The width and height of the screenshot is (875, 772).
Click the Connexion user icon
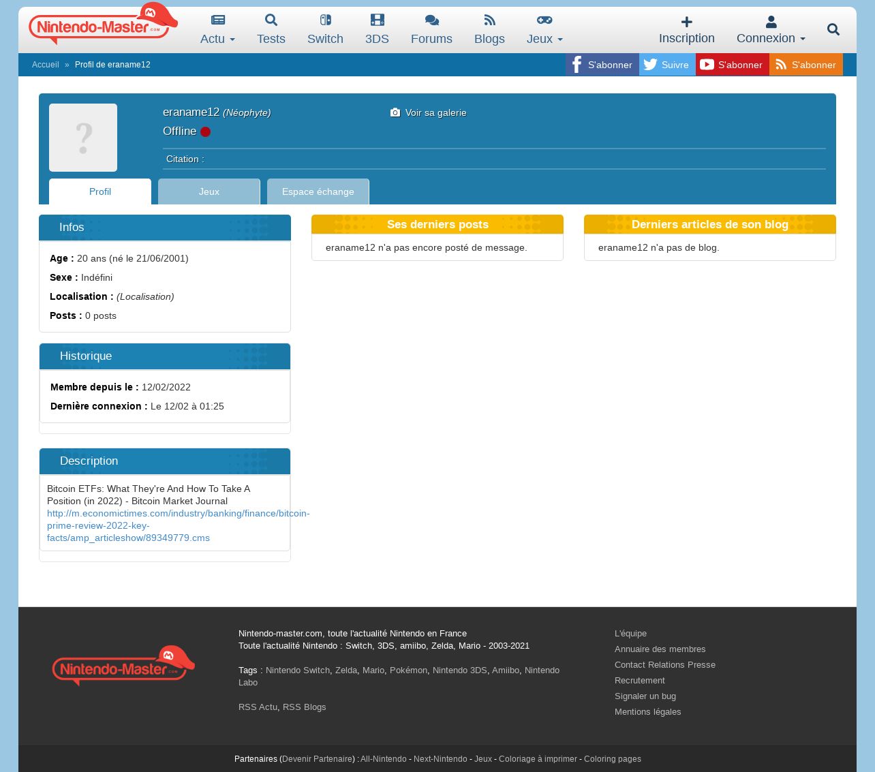pos(771,22)
